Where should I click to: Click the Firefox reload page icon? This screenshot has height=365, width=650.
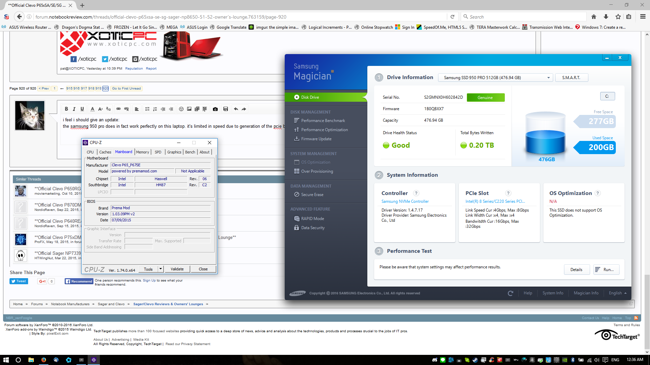(452, 17)
